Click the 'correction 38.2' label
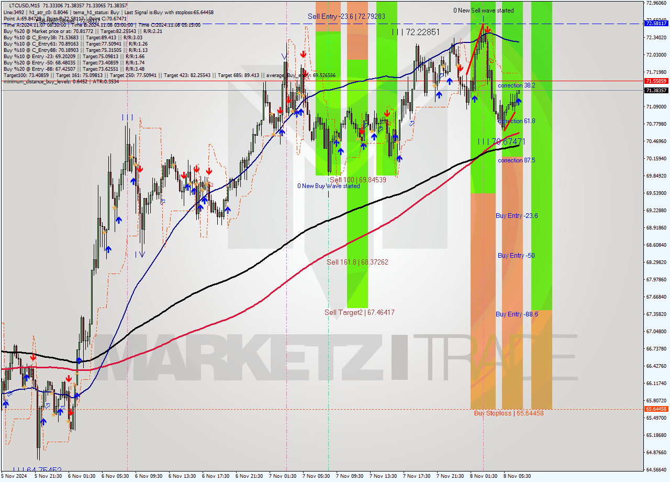 pos(517,85)
